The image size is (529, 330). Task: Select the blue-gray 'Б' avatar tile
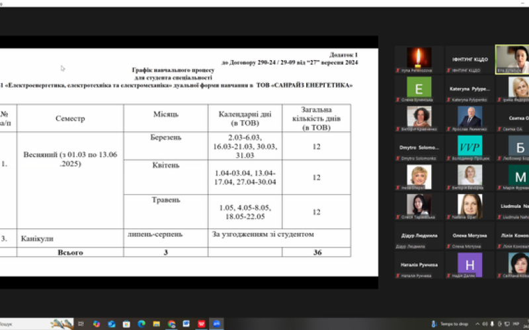tap(512, 147)
